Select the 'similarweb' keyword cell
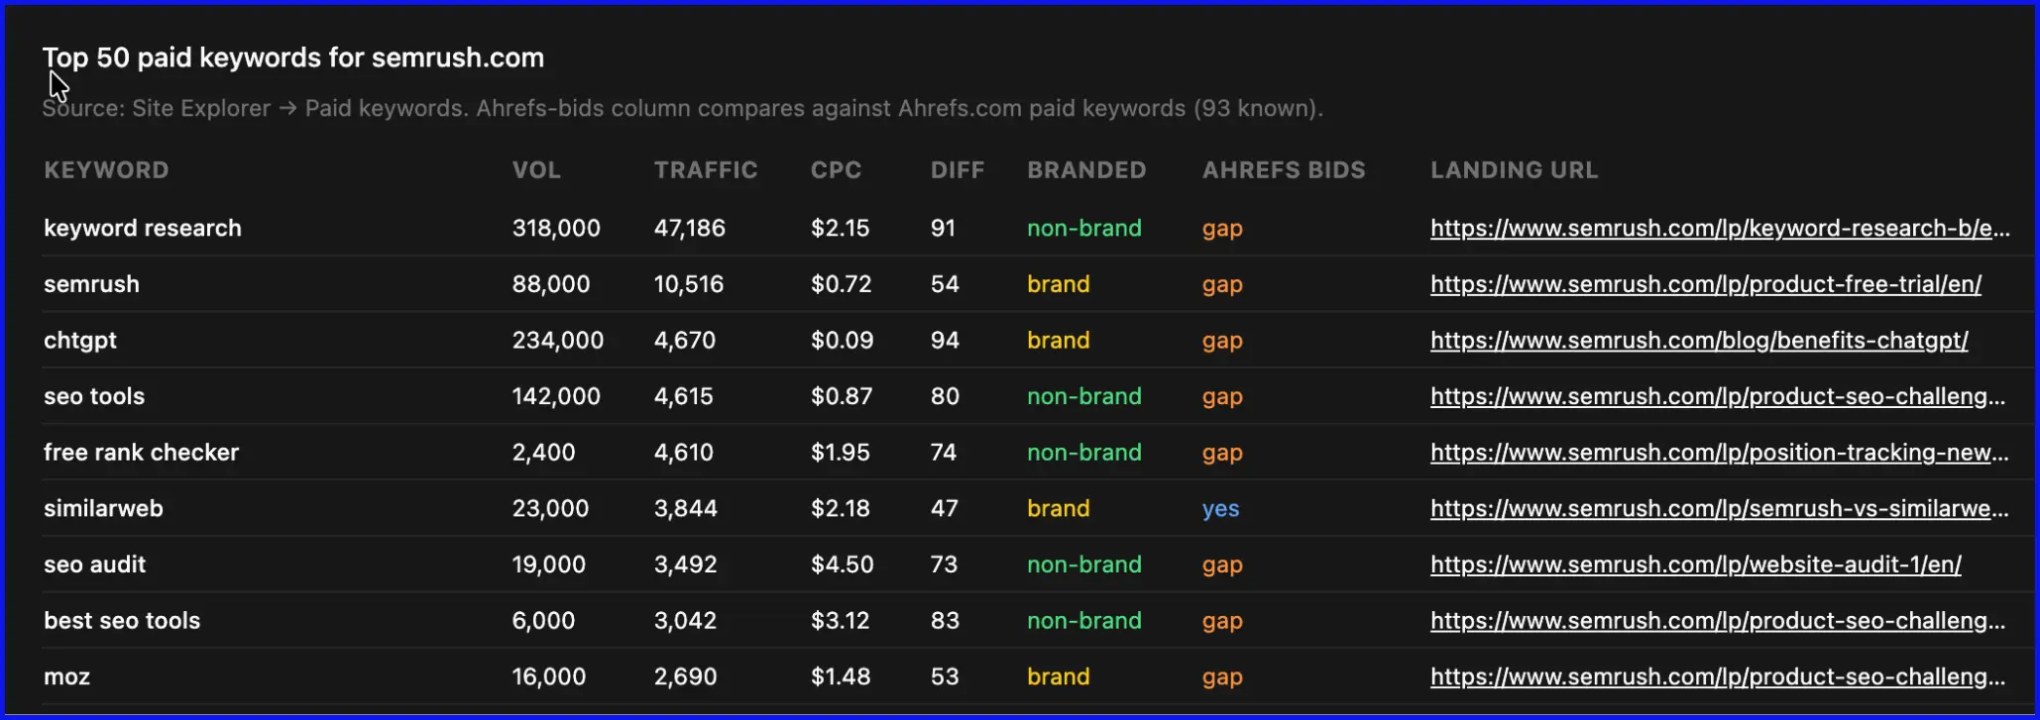This screenshot has height=720, width=2040. coord(103,509)
